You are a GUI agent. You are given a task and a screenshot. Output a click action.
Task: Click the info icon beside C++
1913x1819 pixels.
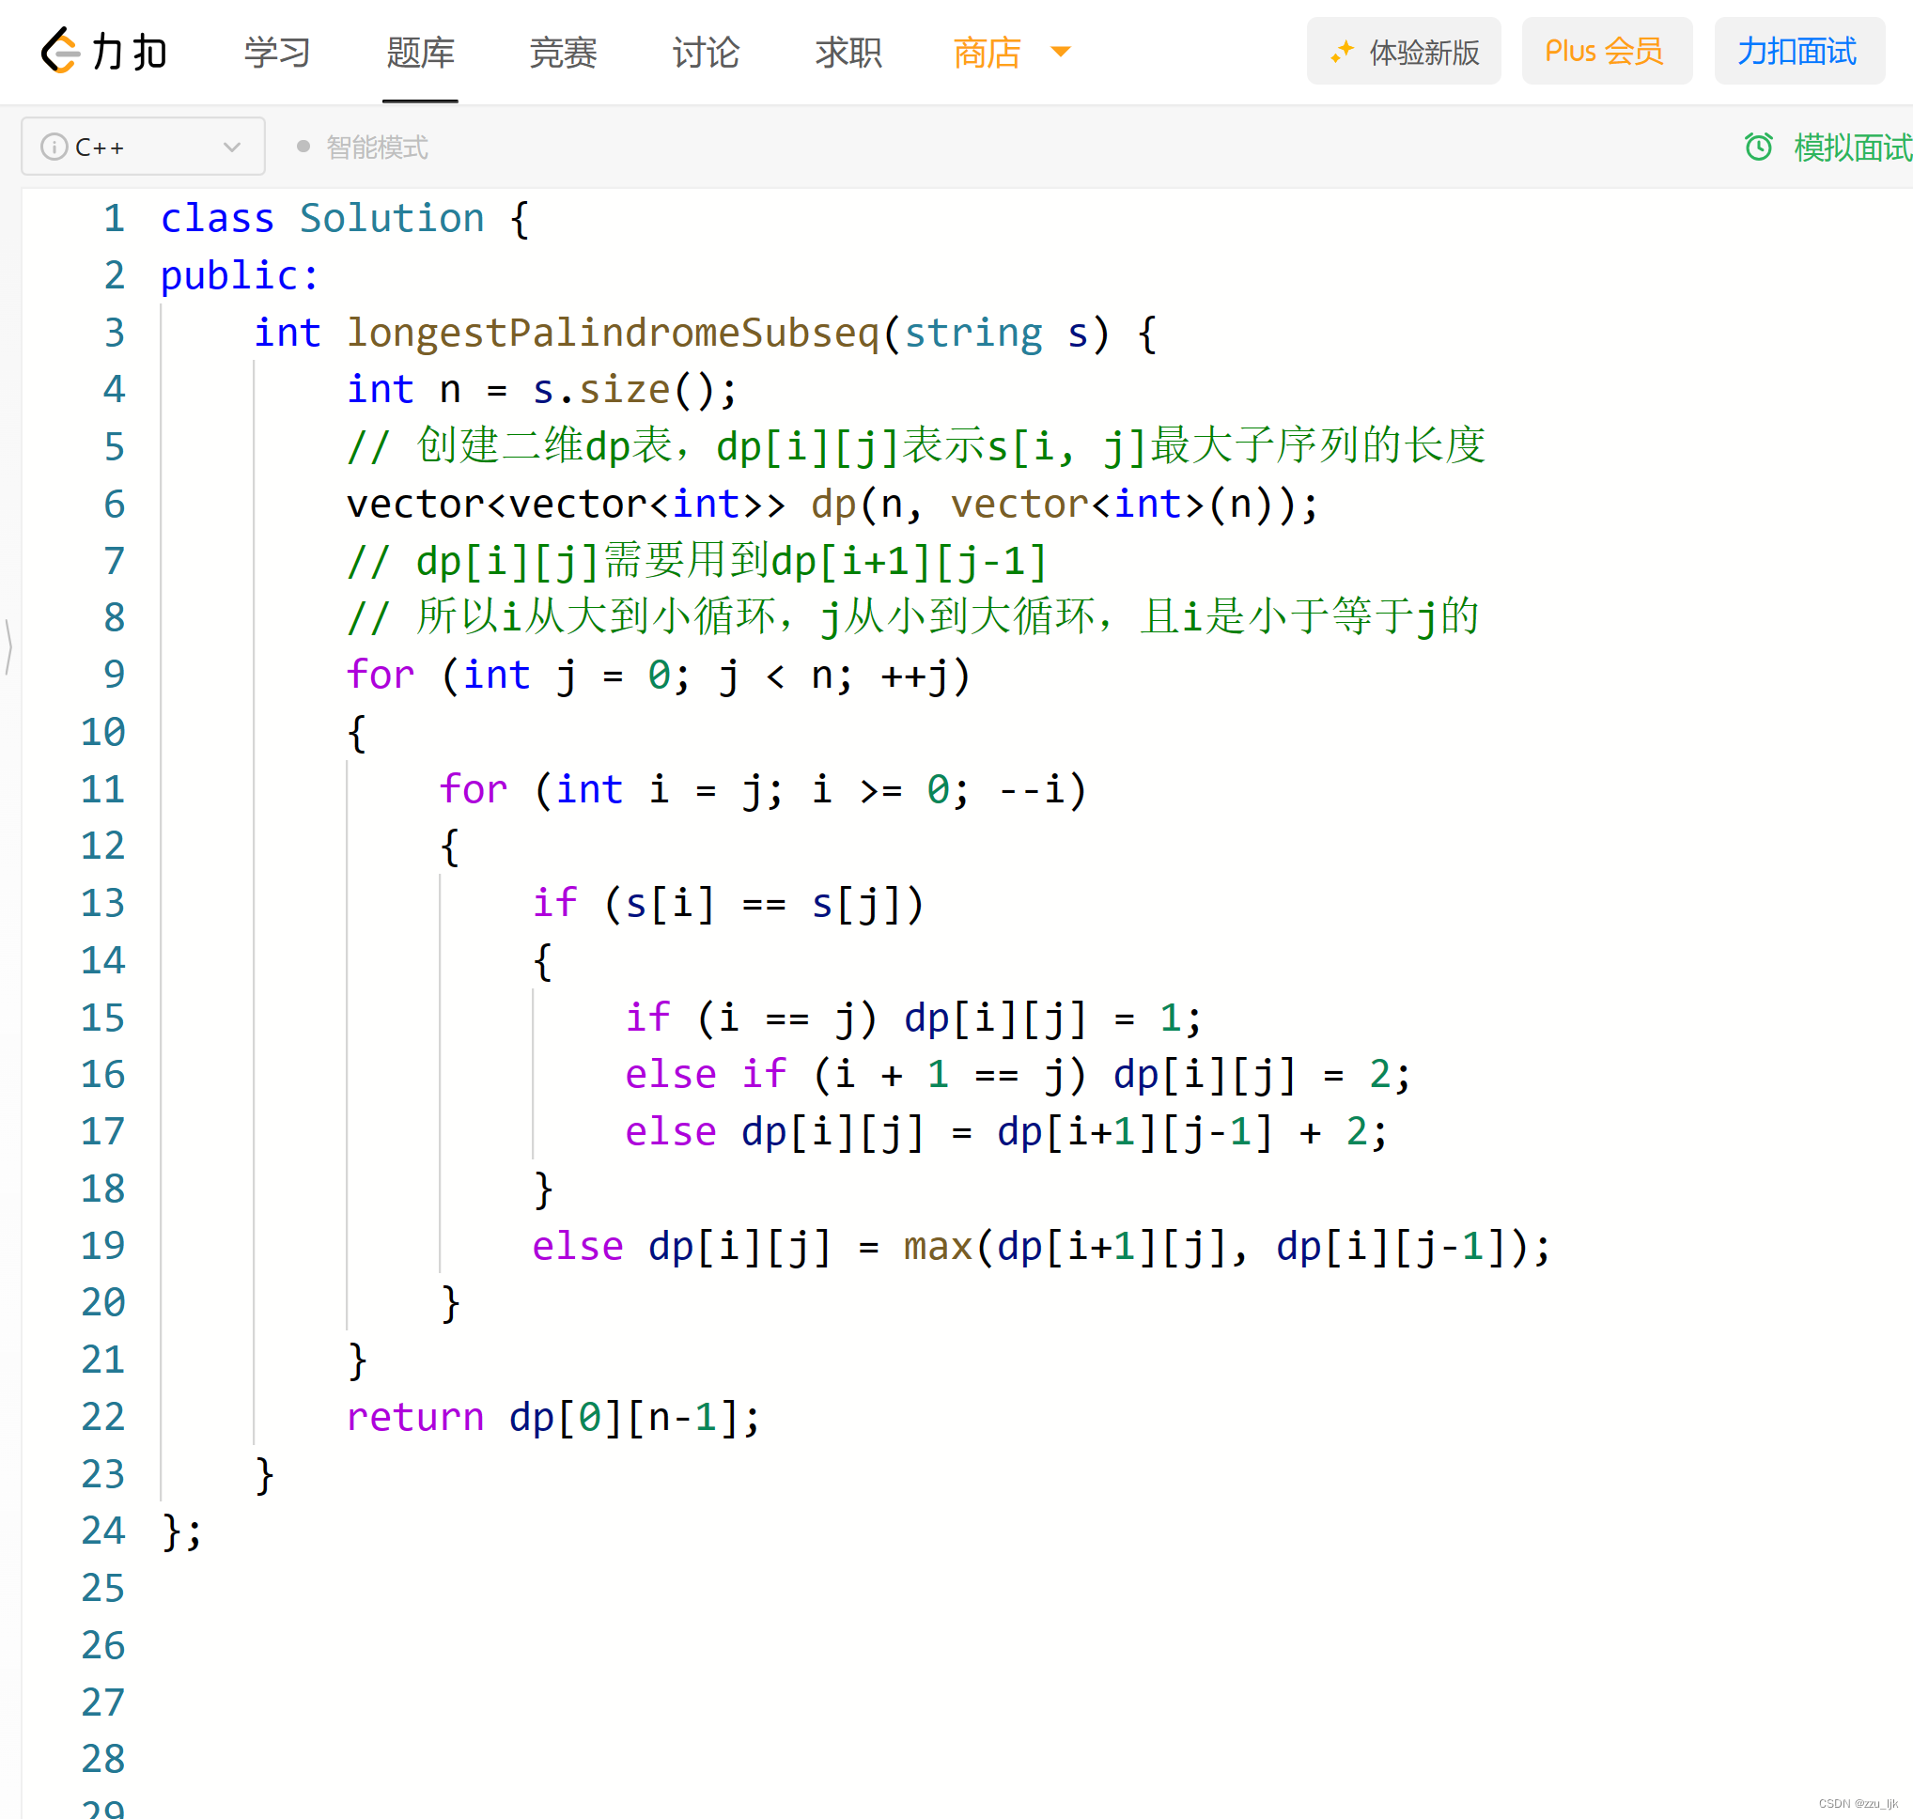(x=54, y=147)
